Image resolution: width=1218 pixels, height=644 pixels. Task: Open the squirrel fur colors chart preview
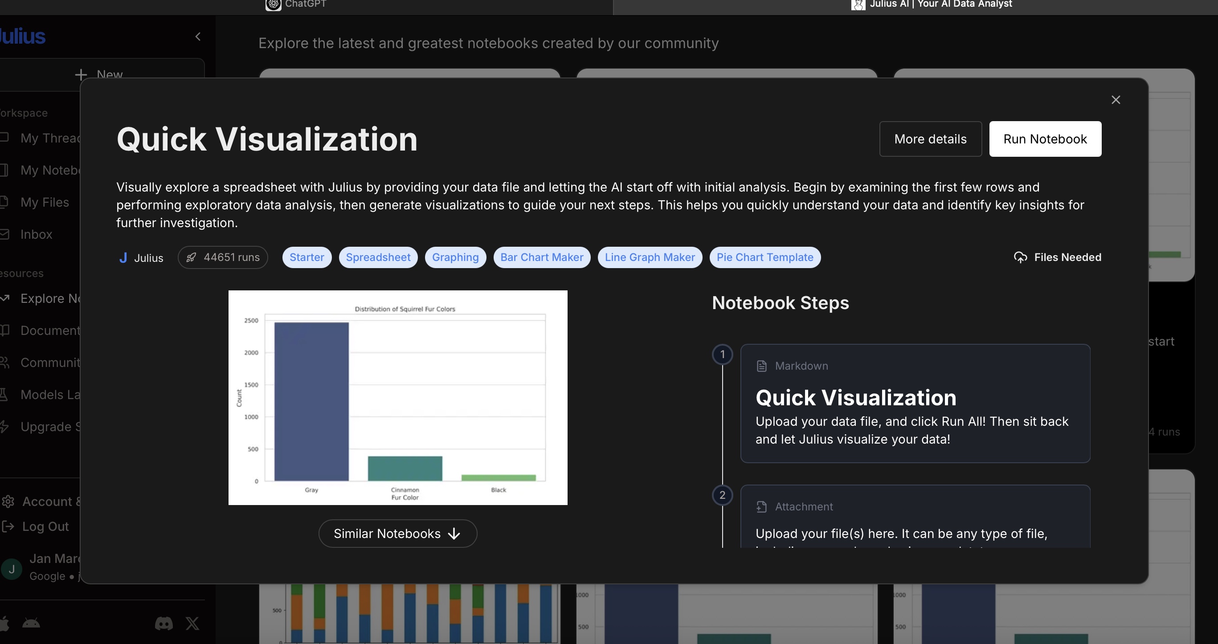pyautogui.click(x=398, y=398)
